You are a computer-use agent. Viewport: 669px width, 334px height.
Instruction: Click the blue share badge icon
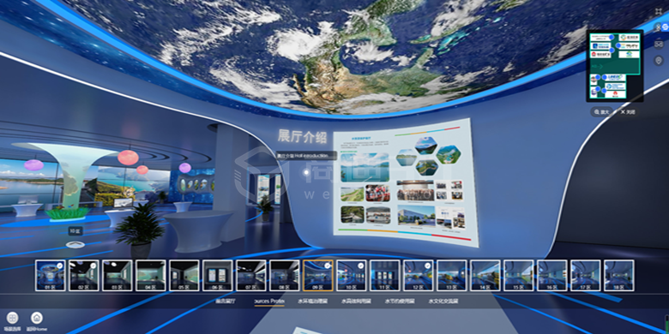click(x=664, y=27)
